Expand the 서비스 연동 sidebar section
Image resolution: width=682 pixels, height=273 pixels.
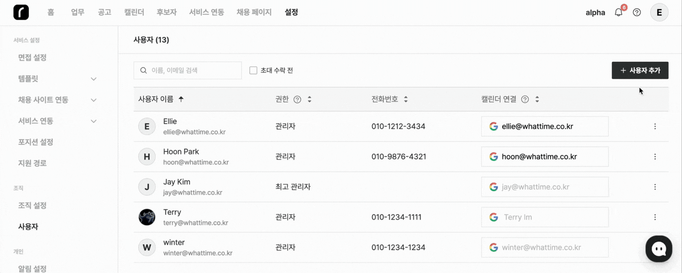point(94,121)
